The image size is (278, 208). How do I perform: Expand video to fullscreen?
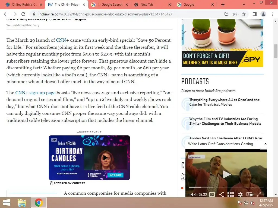click(259, 194)
